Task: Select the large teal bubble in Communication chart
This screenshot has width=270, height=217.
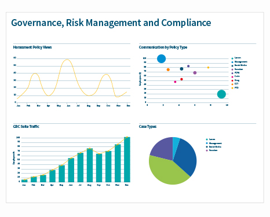Action: click(x=221, y=94)
